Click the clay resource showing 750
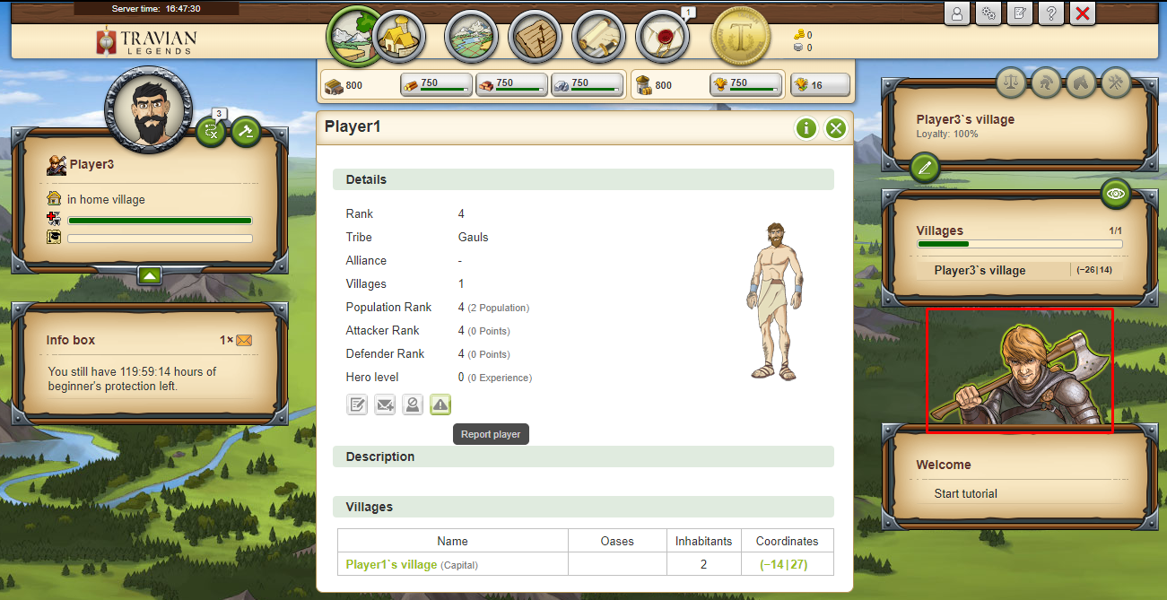The width and height of the screenshot is (1167, 600). [x=511, y=84]
